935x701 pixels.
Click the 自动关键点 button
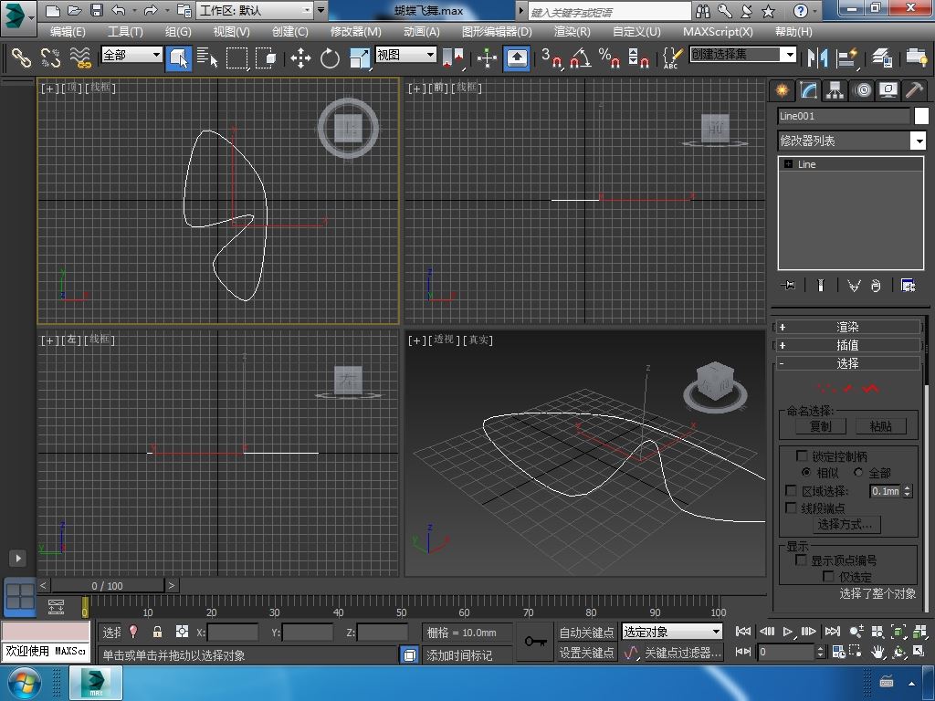pos(587,632)
